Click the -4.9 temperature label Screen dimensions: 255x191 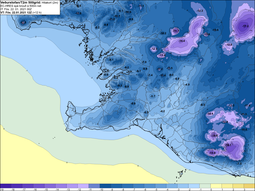pos(187,85)
